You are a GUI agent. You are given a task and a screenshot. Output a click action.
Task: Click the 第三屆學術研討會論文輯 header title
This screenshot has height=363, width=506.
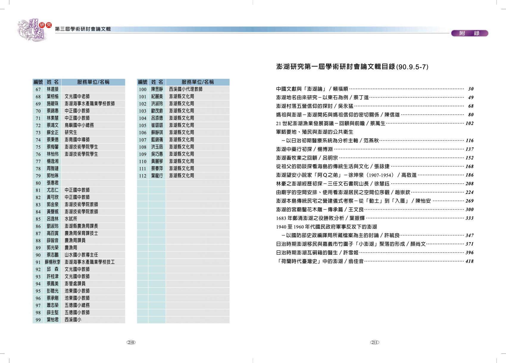click(x=83, y=29)
